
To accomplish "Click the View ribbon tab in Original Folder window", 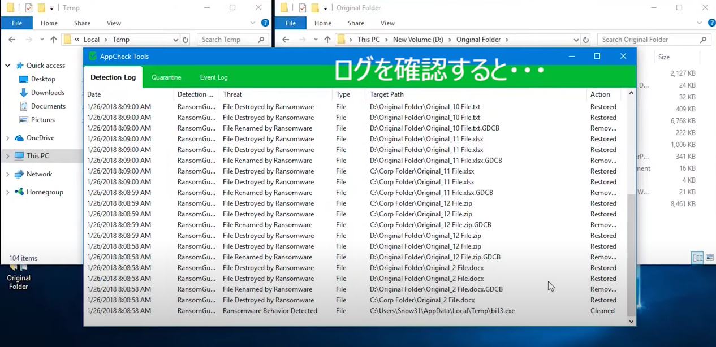I will coord(387,23).
